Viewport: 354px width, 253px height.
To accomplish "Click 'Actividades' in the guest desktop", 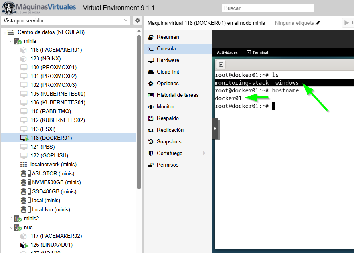I will (x=227, y=52).
